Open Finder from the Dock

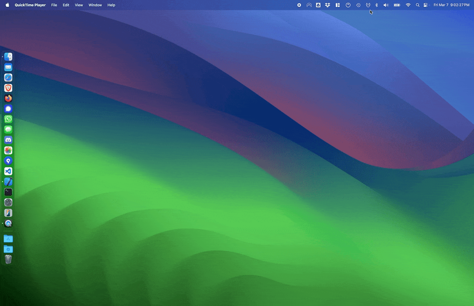click(x=8, y=57)
